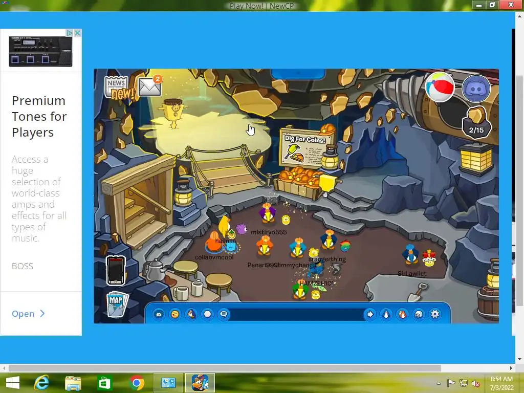Click the collabvmcool orange penguin
524x393 pixels.
pyautogui.click(x=214, y=243)
